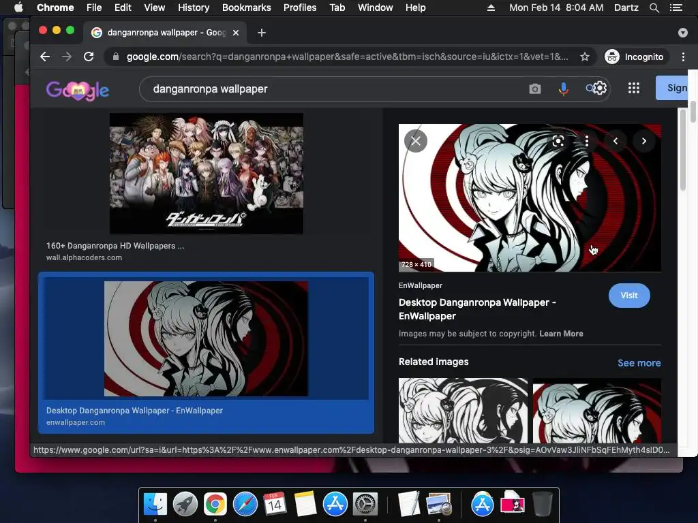Open preview image more options menu
Viewport: 698px width, 523px height.
click(x=587, y=141)
